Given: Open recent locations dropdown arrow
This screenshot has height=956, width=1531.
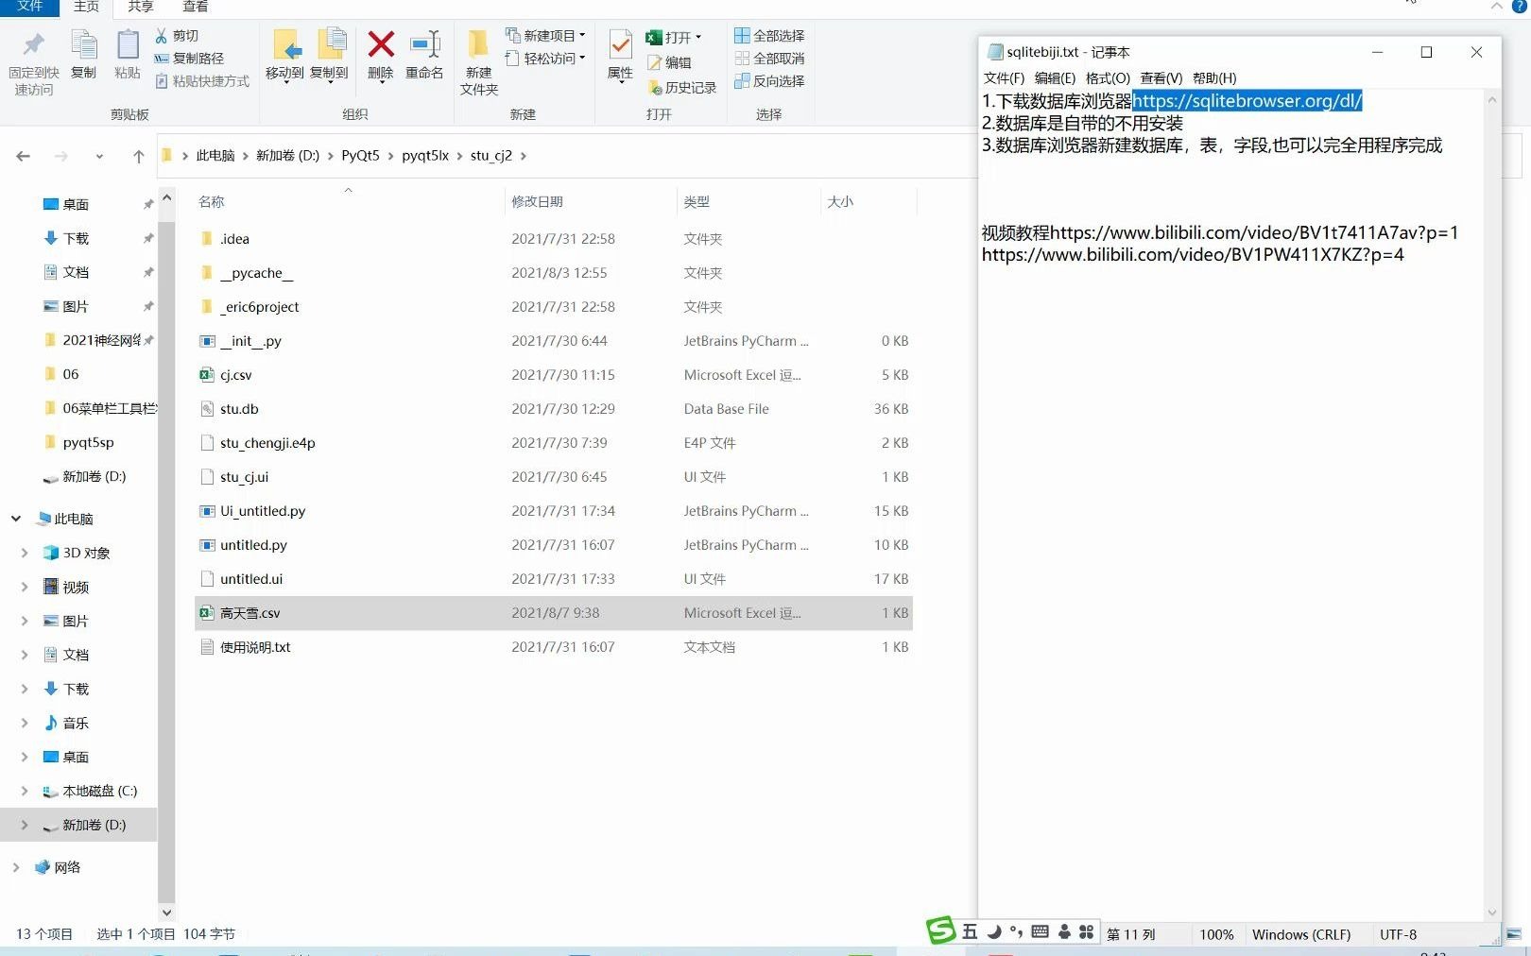Looking at the screenshot, I should 99,156.
